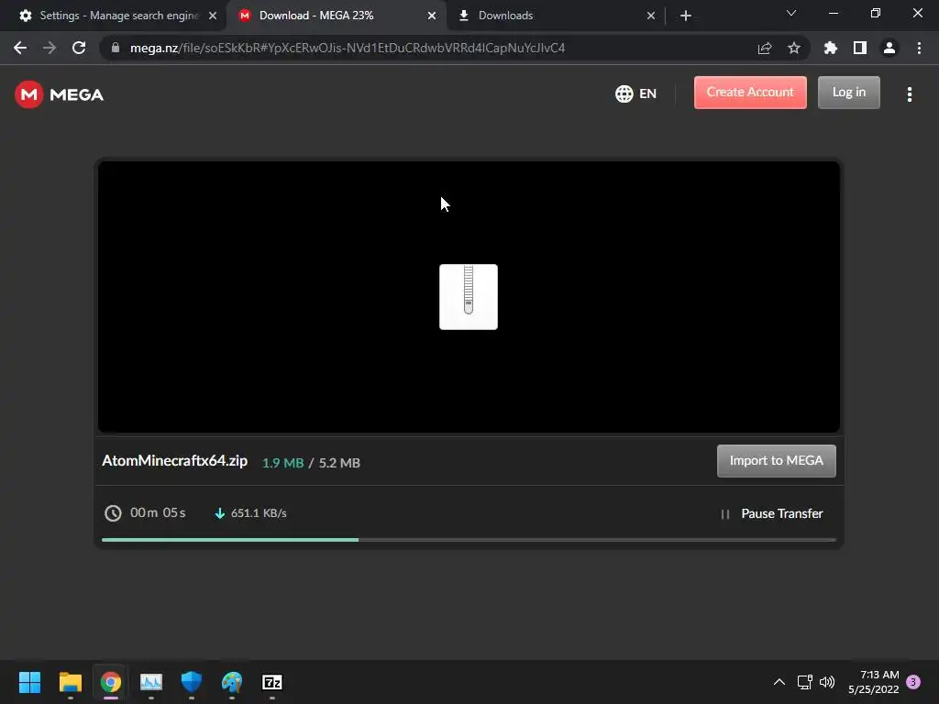View site security lock information
This screenshot has height=704, width=939.
[x=116, y=48]
